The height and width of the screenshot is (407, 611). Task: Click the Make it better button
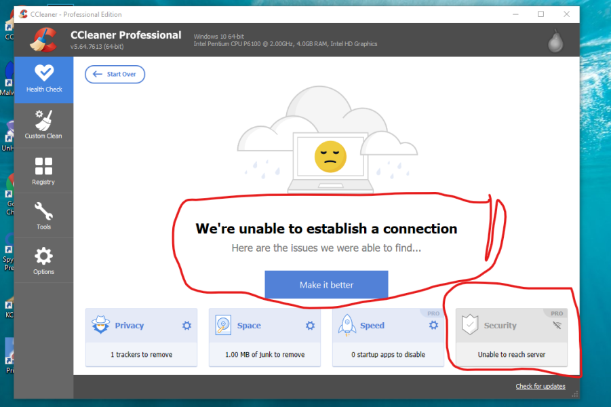[326, 285]
